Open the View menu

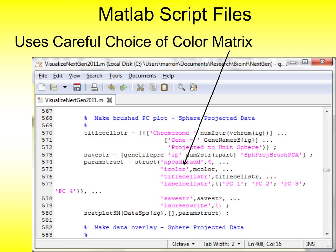coord(74,76)
